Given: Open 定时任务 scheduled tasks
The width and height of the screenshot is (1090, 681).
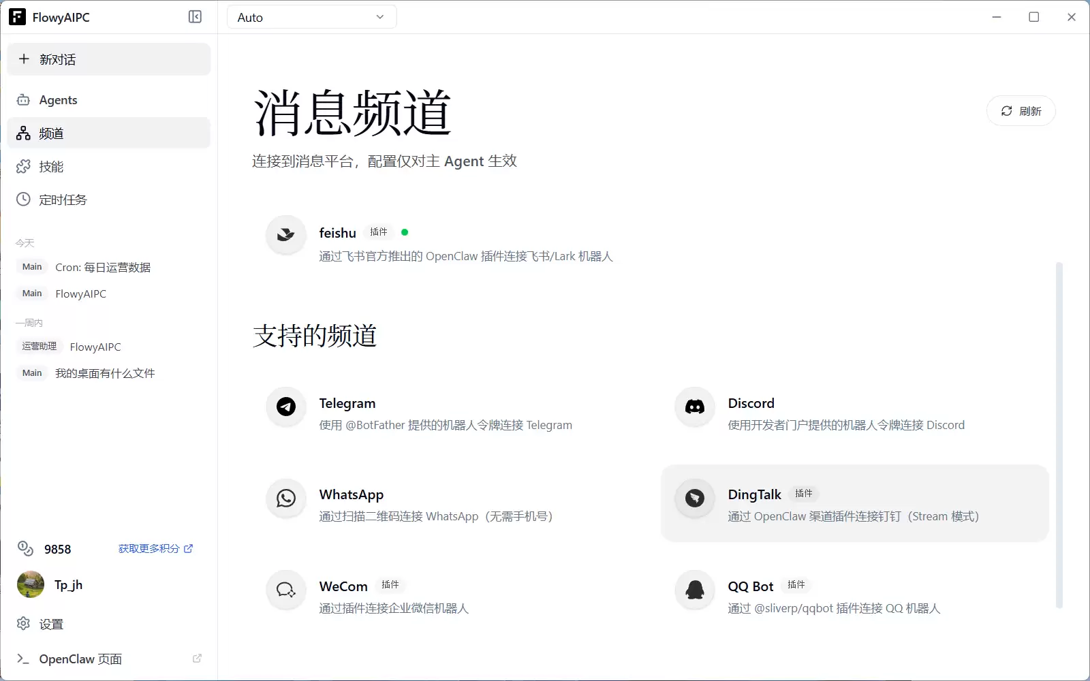Looking at the screenshot, I should pos(63,200).
